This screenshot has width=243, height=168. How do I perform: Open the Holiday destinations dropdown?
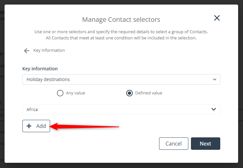[x=121, y=79]
